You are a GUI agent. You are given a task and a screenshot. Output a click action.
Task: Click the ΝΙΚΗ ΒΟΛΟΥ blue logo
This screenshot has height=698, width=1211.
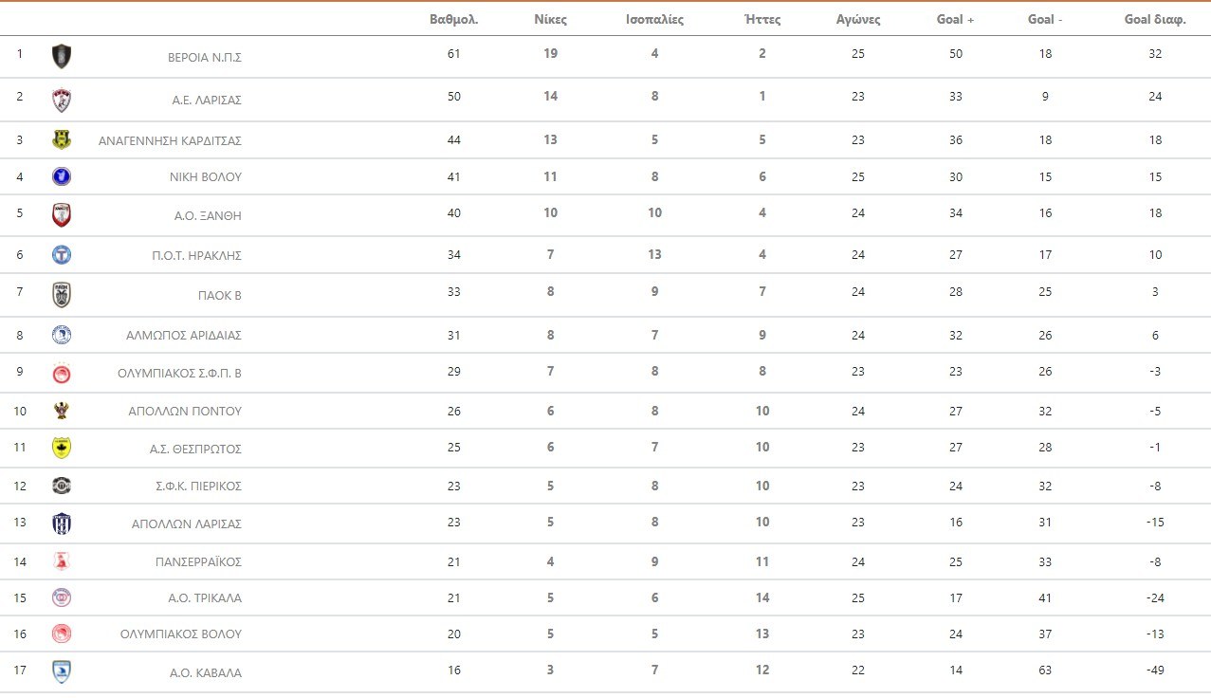point(62,176)
